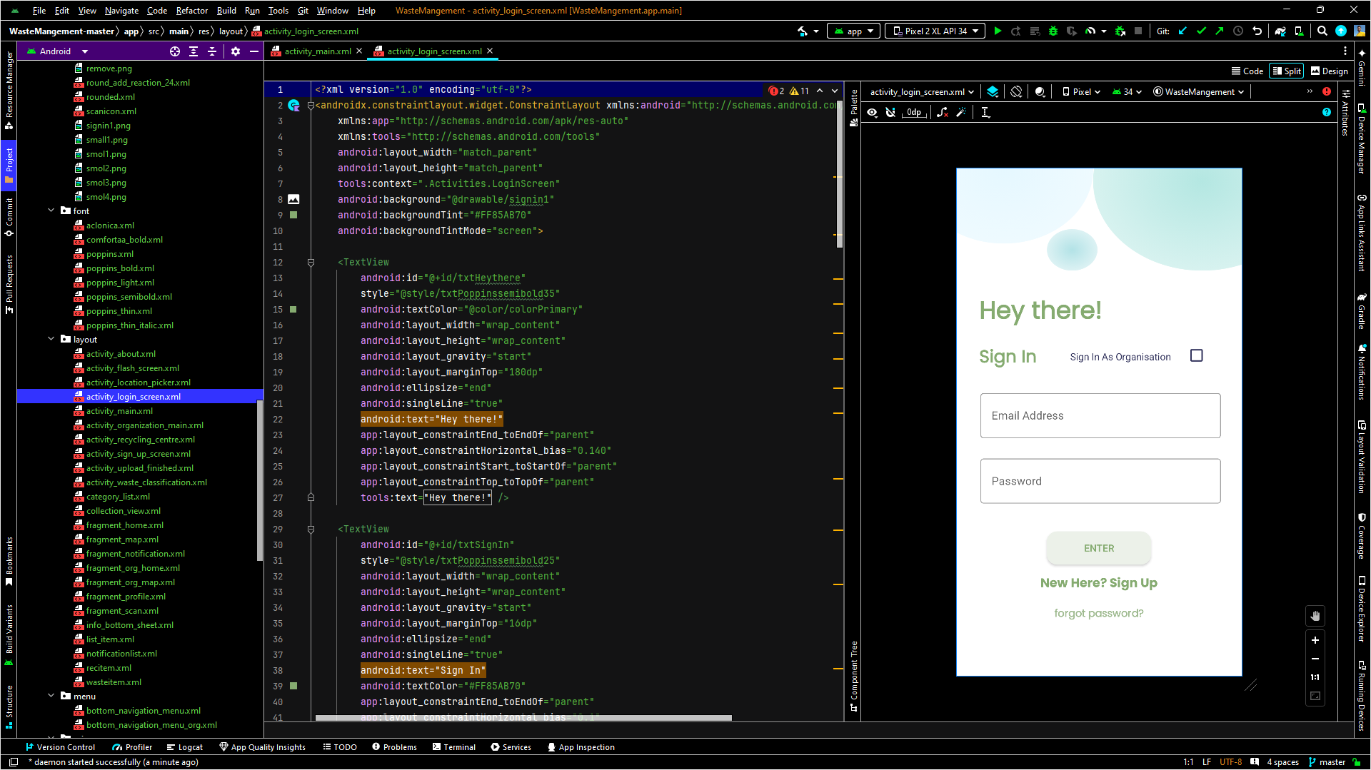Image resolution: width=1371 pixels, height=770 pixels.
Task: Switch to the activity_main.xml tab
Action: (x=318, y=51)
